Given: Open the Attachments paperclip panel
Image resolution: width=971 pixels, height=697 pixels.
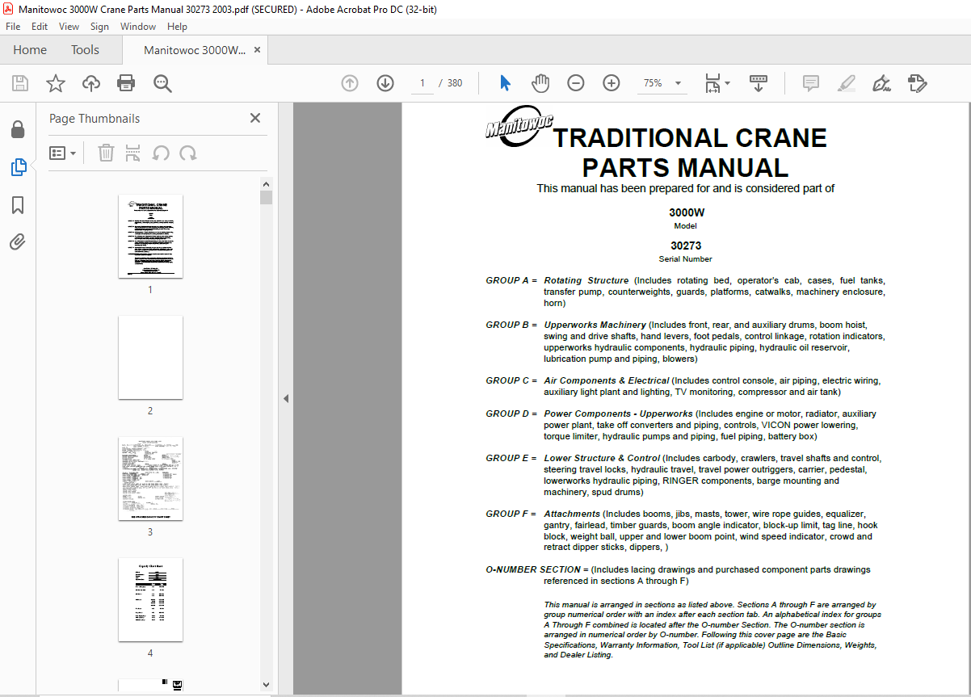Looking at the screenshot, I should click(x=18, y=242).
